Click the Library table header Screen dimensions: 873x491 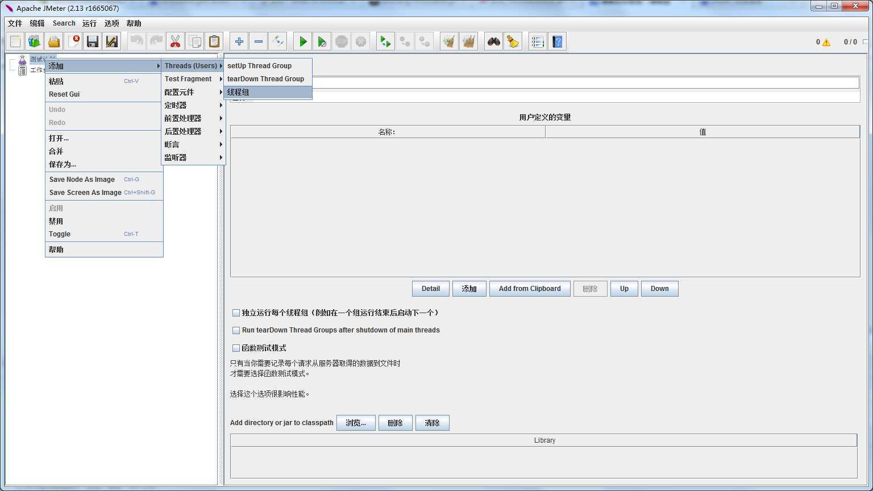tap(544, 440)
